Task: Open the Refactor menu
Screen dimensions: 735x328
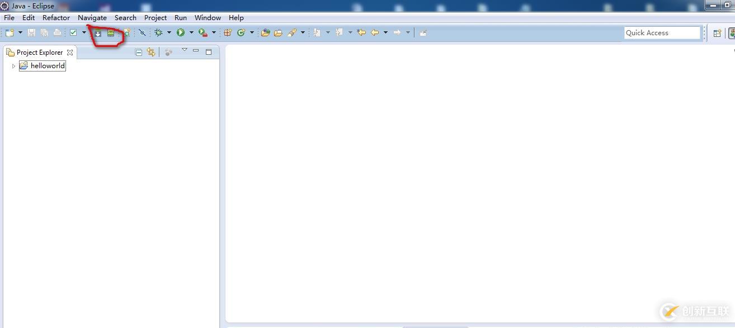Action: pyautogui.click(x=56, y=17)
